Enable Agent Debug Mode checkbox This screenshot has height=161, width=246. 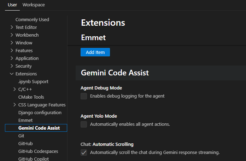84,96
